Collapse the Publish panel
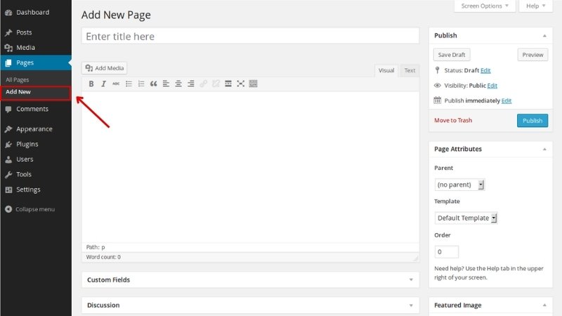 (x=543, y=36)
